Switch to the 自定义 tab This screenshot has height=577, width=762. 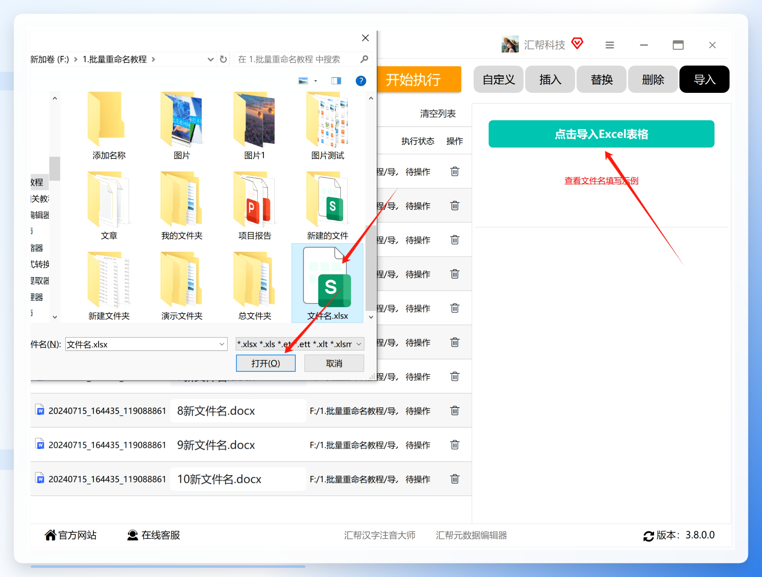point(499,79)
